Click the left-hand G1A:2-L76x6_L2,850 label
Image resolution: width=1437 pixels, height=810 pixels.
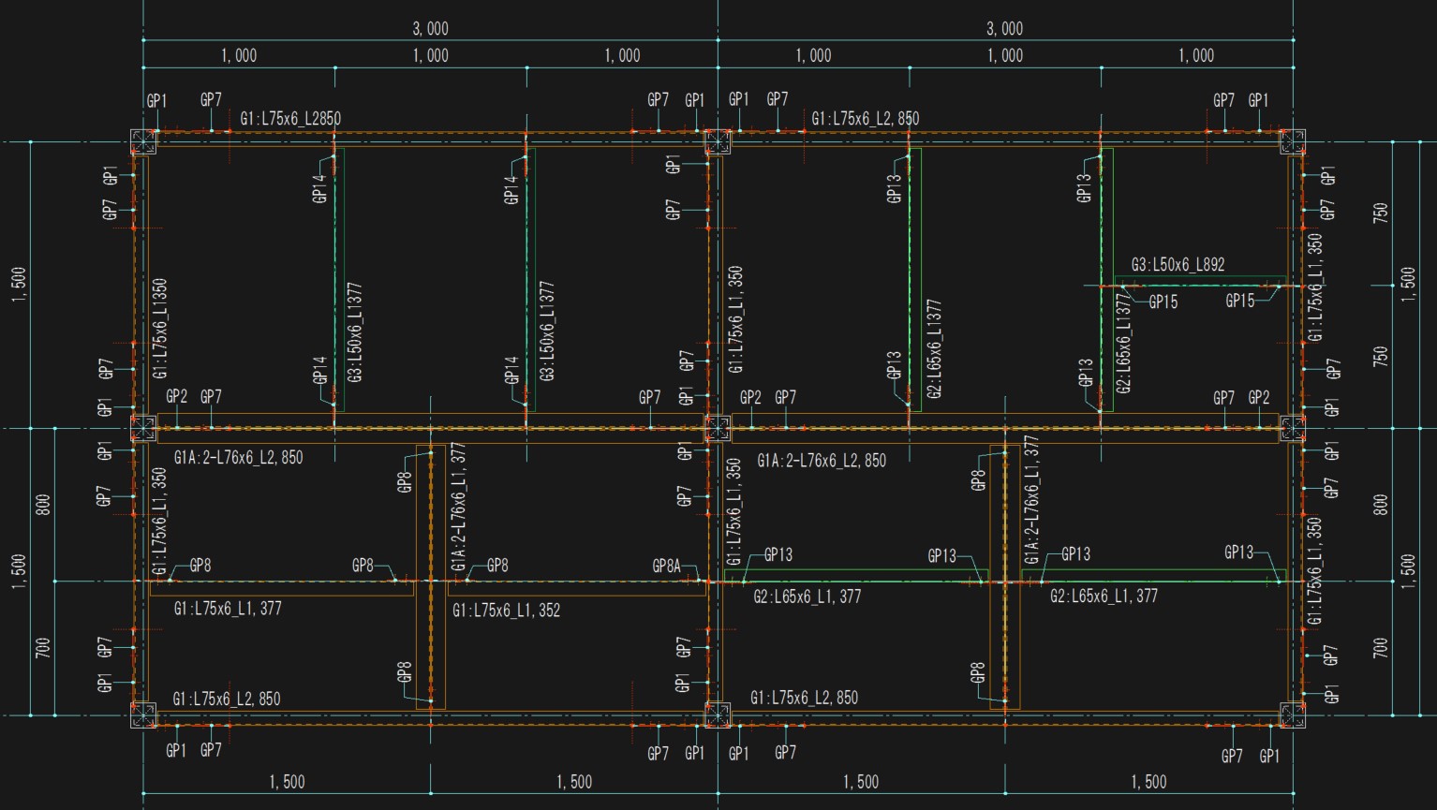pos(239,458)
